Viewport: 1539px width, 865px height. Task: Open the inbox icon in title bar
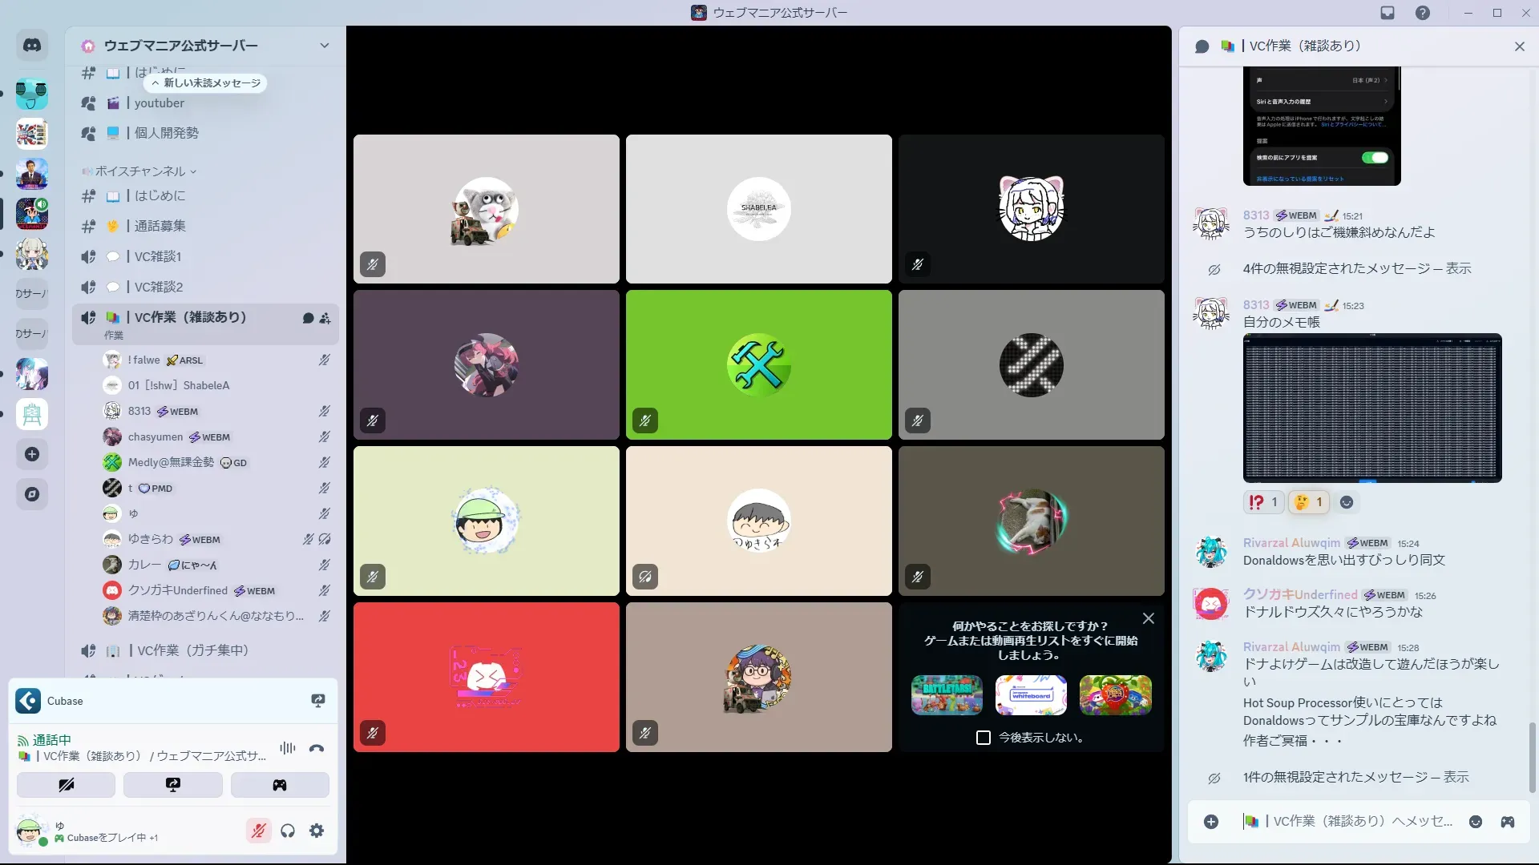(x=1388, y=13)
